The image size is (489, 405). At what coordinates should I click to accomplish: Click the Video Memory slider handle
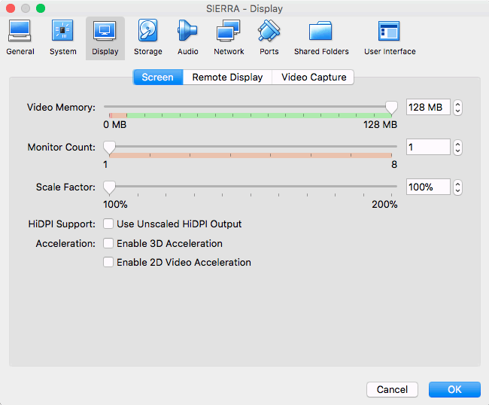point(391,108)
